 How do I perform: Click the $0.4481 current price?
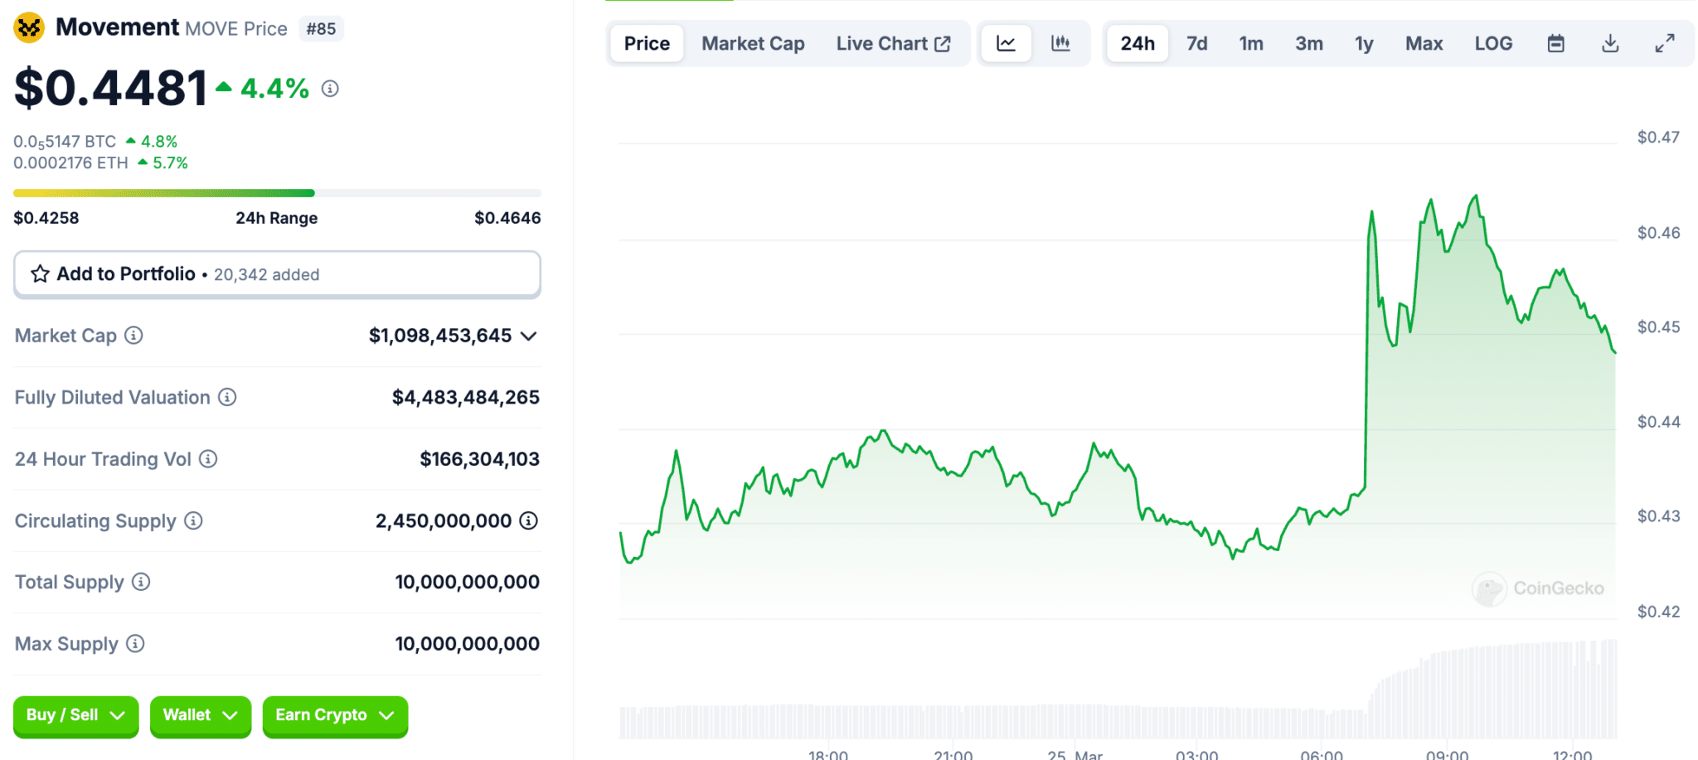click(110, 88)
